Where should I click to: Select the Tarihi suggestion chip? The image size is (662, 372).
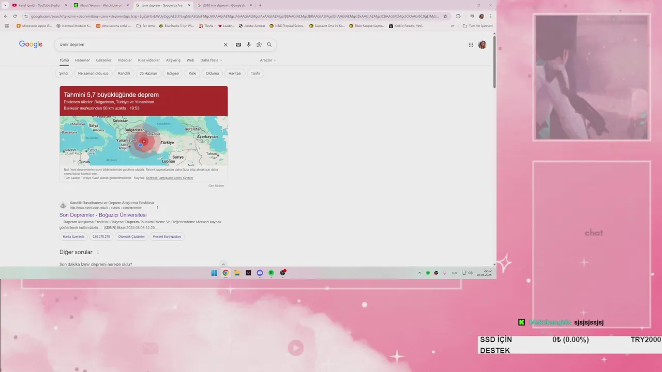255,73
